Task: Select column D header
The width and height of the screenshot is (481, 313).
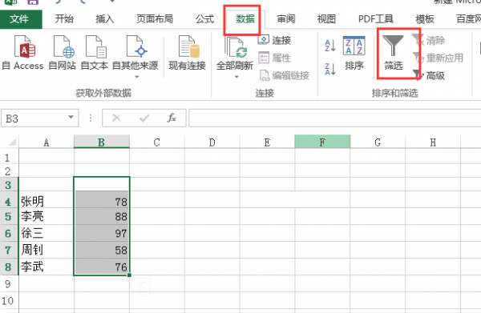Action: pos(212,142)
